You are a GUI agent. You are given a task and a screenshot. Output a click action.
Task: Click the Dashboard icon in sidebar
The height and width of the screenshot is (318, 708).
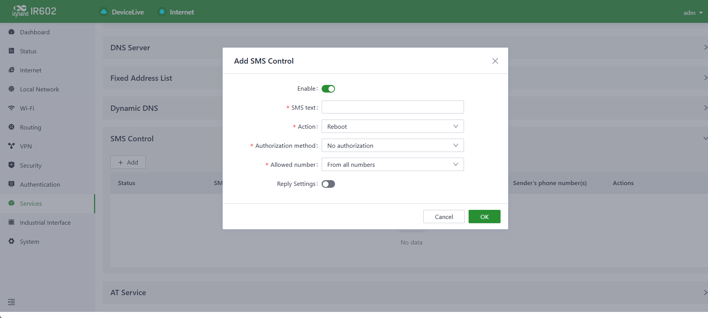[11, 32]
